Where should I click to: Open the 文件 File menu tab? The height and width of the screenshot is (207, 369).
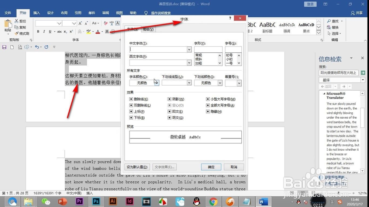(x=8, y=13)
